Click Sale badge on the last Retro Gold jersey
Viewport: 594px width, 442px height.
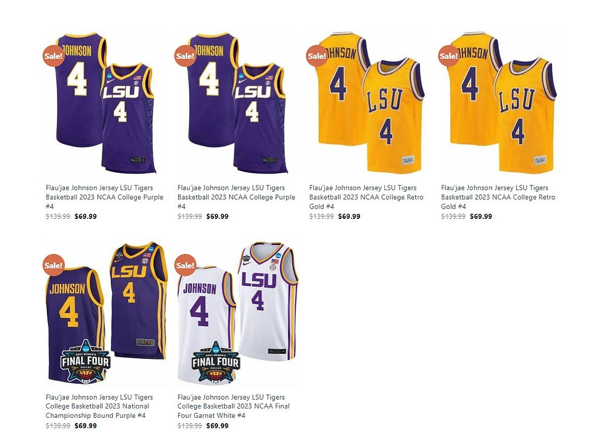[x=449, y=56]
